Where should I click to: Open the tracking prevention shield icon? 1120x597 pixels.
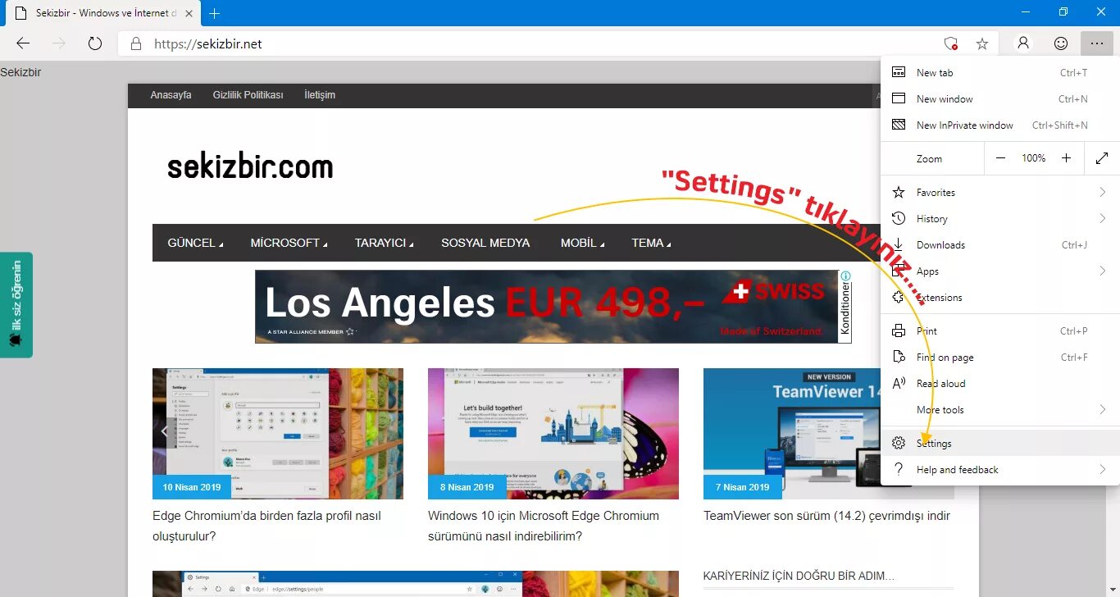pyautogui.click(x=951, y=43)
